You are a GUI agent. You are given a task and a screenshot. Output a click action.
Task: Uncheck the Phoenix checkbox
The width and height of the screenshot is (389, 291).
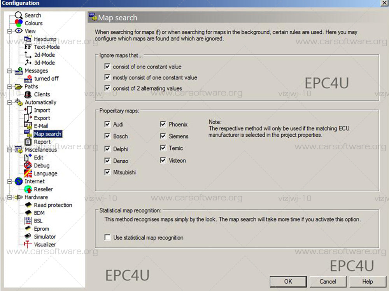point(163,124)
